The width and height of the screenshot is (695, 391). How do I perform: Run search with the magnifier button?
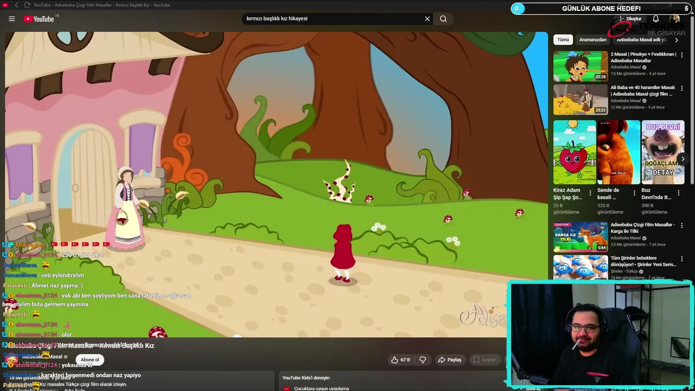443,19
